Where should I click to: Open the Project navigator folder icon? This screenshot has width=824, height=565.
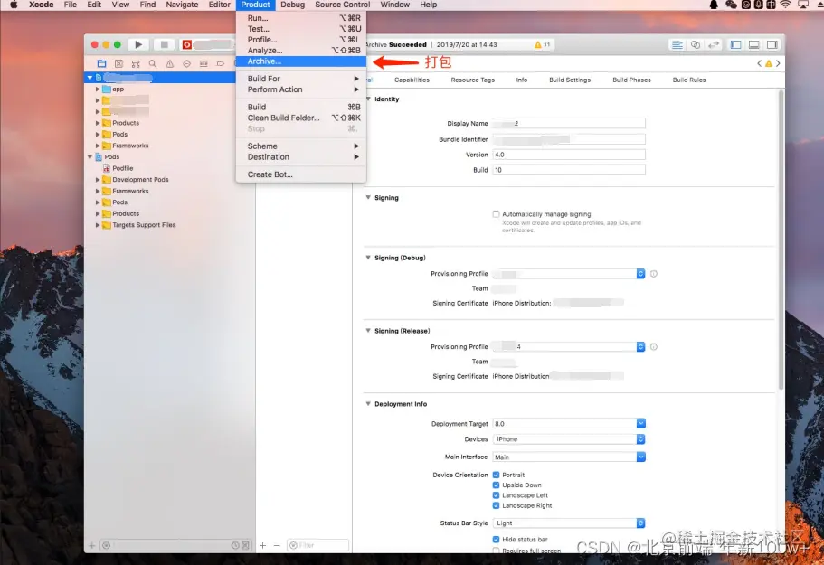(x=102, y=63)
